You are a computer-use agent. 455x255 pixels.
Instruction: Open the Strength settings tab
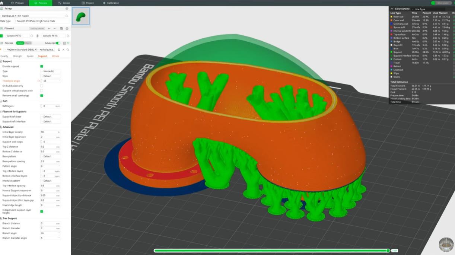point(17,56)
